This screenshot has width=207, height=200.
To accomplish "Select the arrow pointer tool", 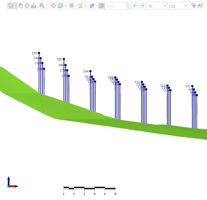I will (x=11, y=6).
